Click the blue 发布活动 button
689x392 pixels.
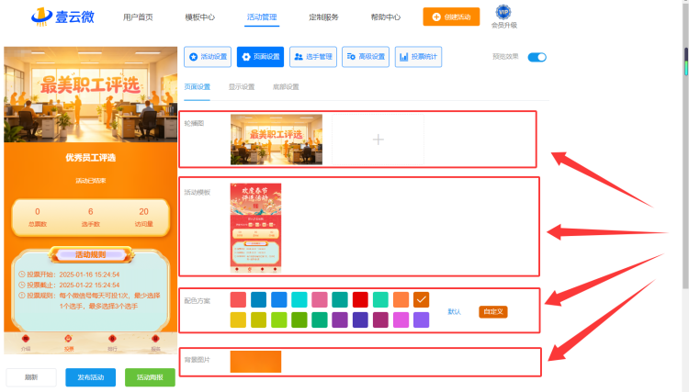pos(91,377)
